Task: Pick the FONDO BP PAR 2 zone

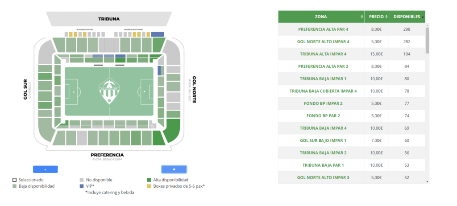Action: pyautogui.click(x=323, y=116)
